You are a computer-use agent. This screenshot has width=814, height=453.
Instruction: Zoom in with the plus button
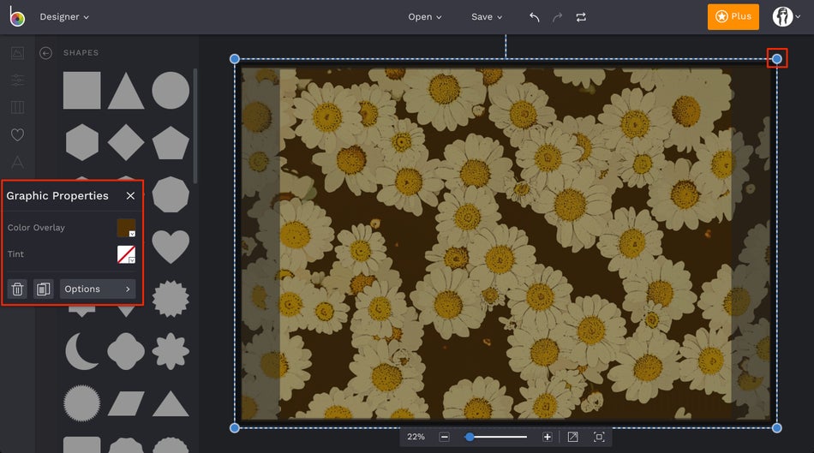coord(548,437)
